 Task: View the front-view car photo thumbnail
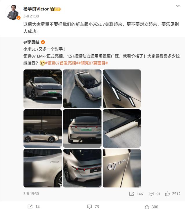43,89
